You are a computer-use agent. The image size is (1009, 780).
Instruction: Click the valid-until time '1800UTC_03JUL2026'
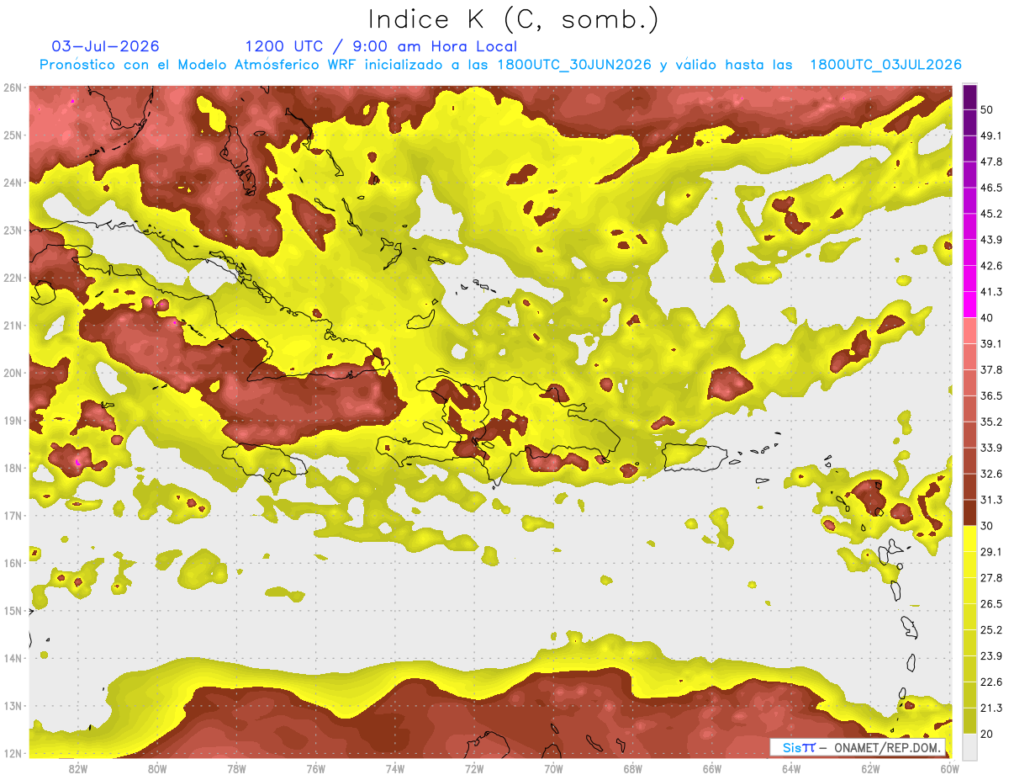885,65
